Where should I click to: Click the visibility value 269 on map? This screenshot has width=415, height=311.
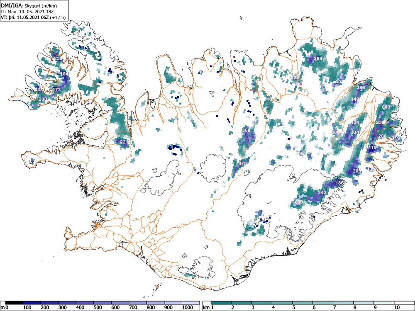(x=318, y=58)
